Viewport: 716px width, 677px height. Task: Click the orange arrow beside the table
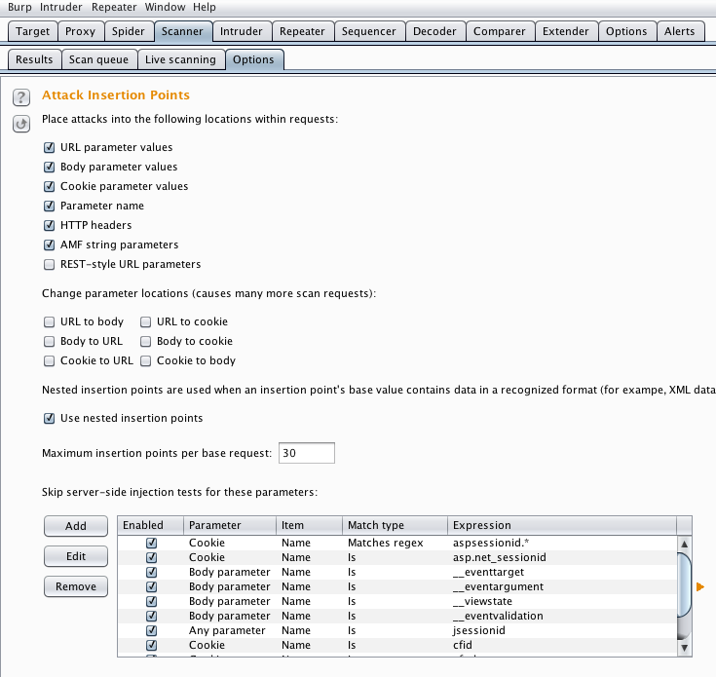699,586
